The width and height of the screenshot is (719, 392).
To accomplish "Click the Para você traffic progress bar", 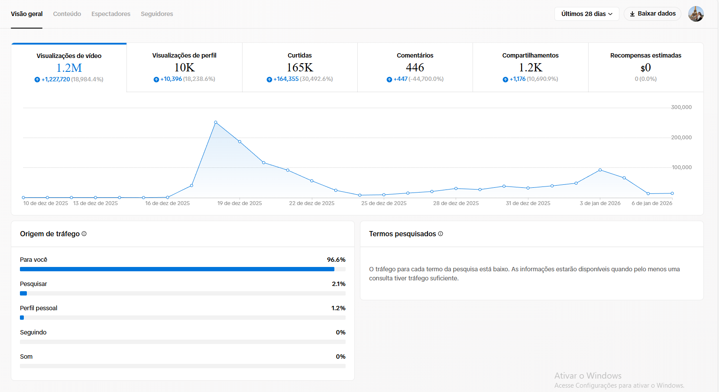I will 183,269.
